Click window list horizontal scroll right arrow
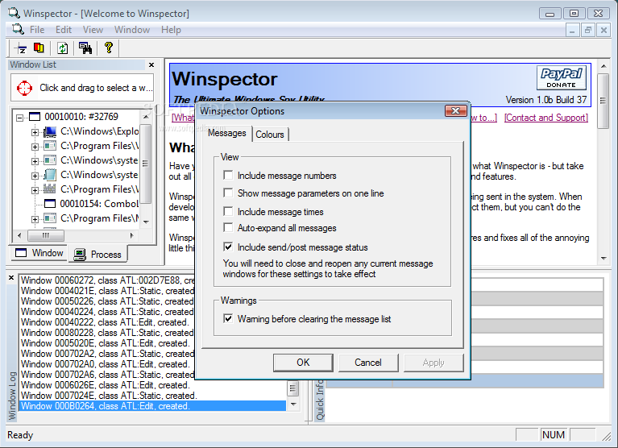618x448 pixels. tap(132, 235)
